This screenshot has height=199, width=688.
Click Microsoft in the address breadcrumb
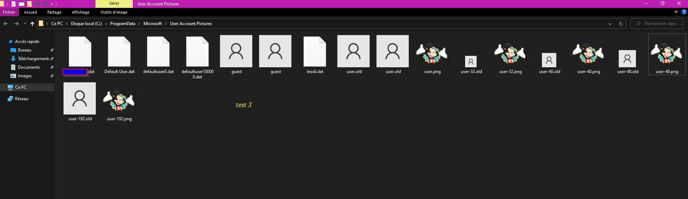[153, 24]
